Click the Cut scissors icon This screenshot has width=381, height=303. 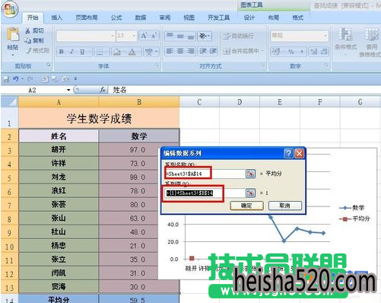click(28, 31)
